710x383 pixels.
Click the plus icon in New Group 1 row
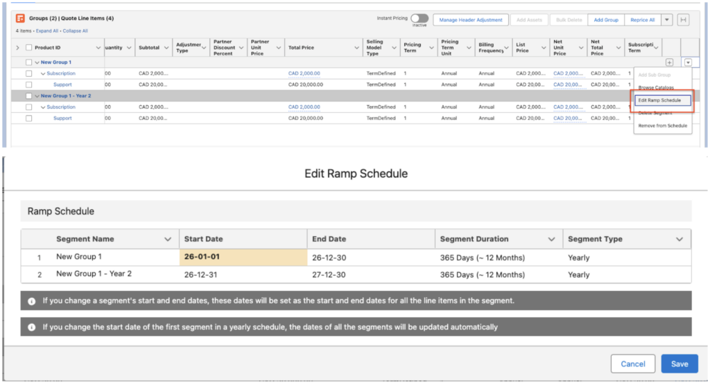[x=669, y=62]
